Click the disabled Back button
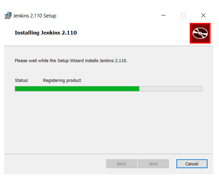This screenshot has height=180, width=219. click(121, 164)
